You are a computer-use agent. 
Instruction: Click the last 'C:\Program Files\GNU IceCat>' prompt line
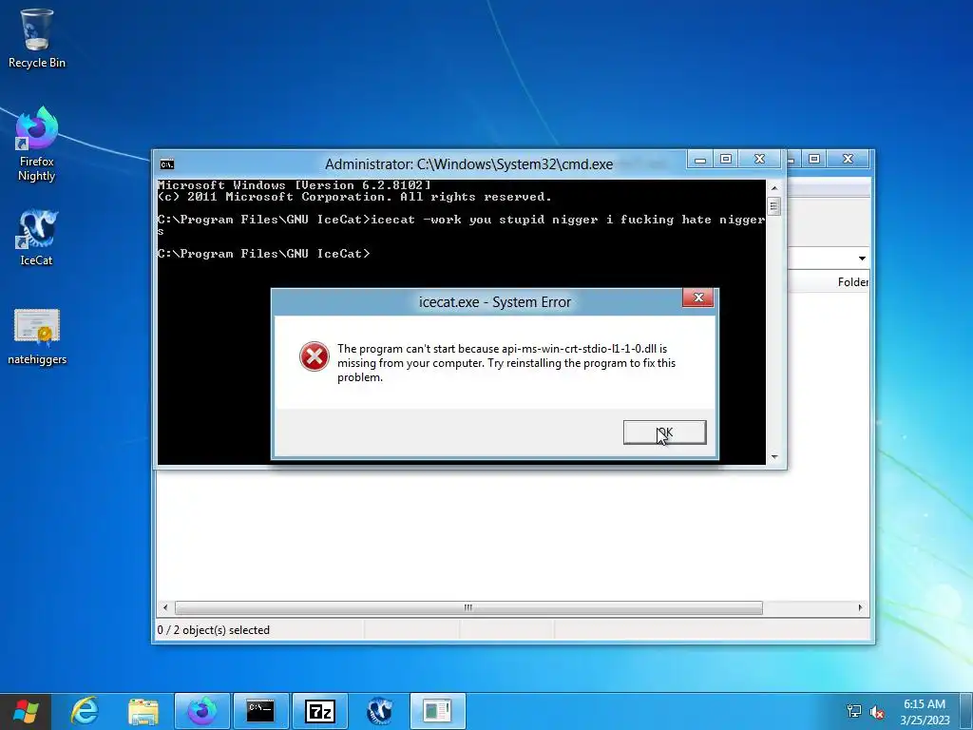coord(264,253)
